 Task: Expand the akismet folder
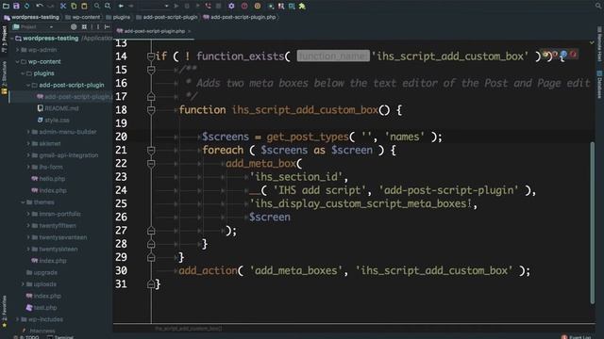pyautogui.click(x=28, y=144)
